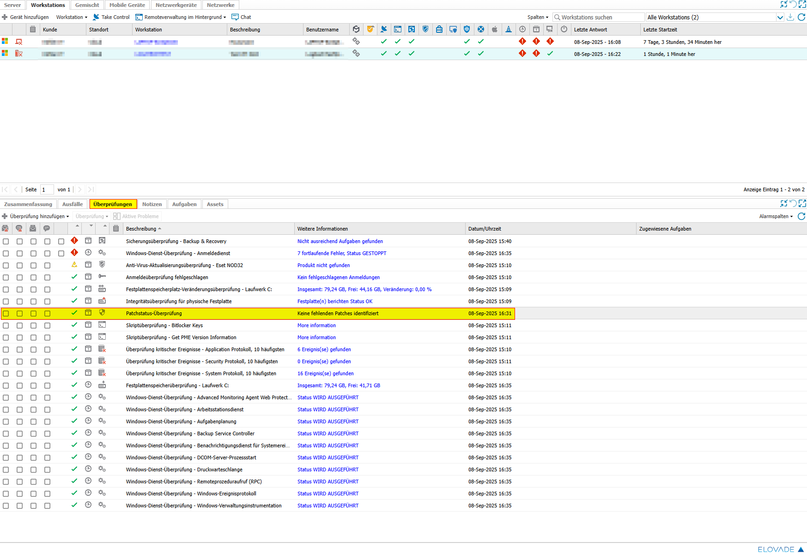Refresh the workstations list

coord(801,17)
